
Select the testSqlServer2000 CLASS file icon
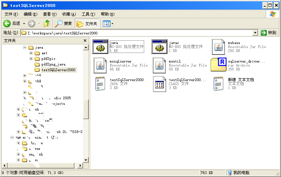tap(159, 84)
